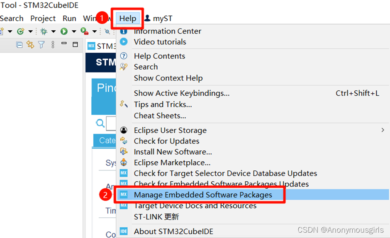Click the MX icon beside Check for Target Selector
The image size is (390, 238).
pyautogui.click(x=124, y=173)
